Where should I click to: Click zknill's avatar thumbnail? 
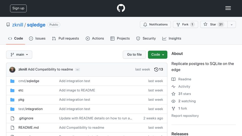click(12, 70)
